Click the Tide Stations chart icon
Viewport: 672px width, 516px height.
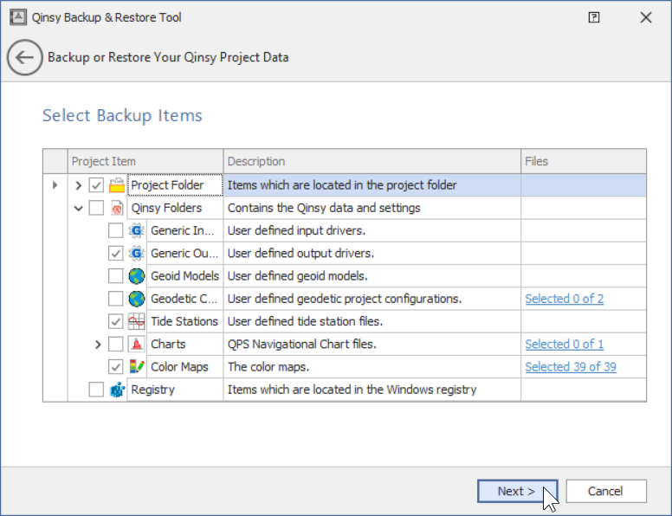tap(137, 321)
